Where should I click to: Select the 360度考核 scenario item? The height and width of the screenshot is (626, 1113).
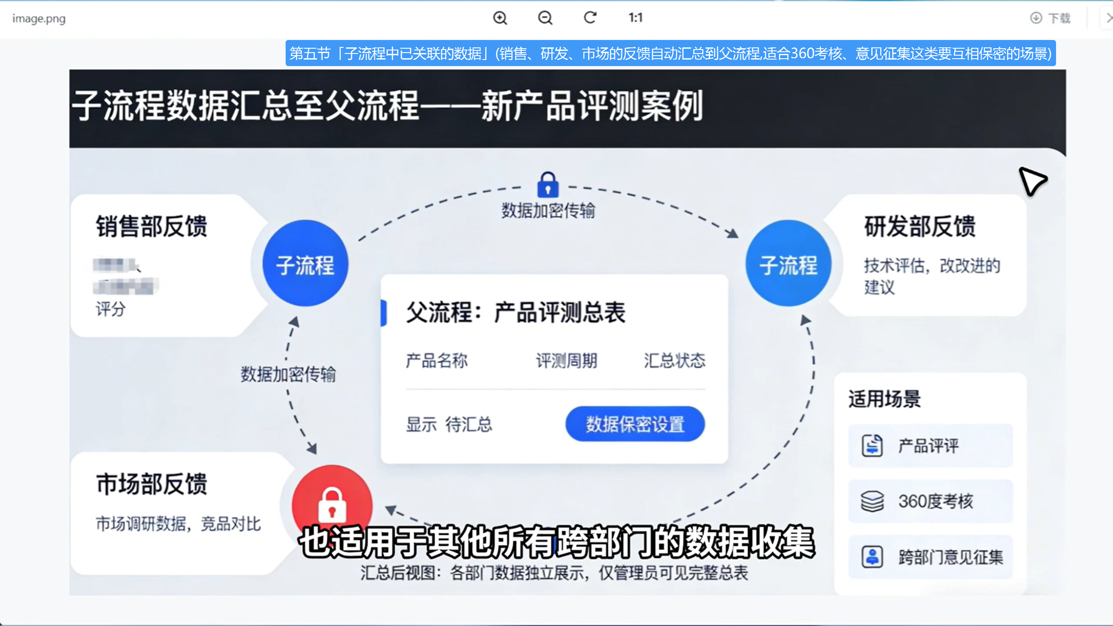click(930, 501)
